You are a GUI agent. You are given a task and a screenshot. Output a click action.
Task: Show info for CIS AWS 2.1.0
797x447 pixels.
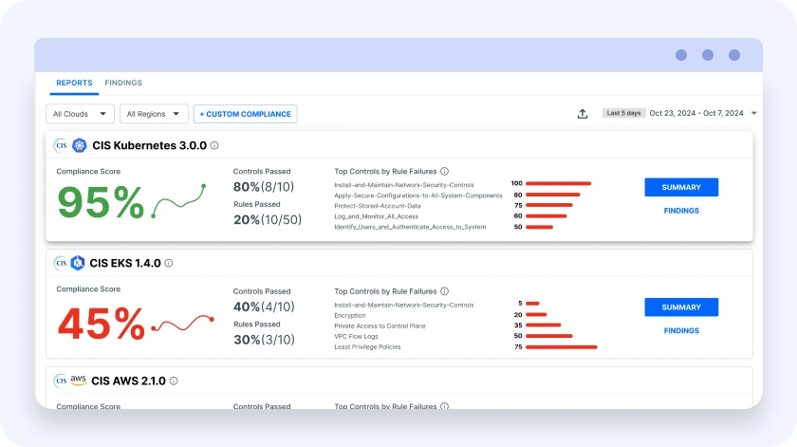[174, 381]
